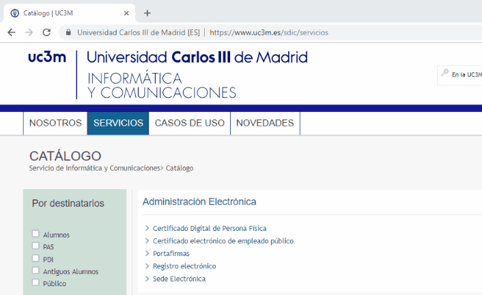Screen dimensions: 482x295
Task: Click 'Universidad Carlos III de Madrid [ES]' certificate label
Action: point(139,33)
